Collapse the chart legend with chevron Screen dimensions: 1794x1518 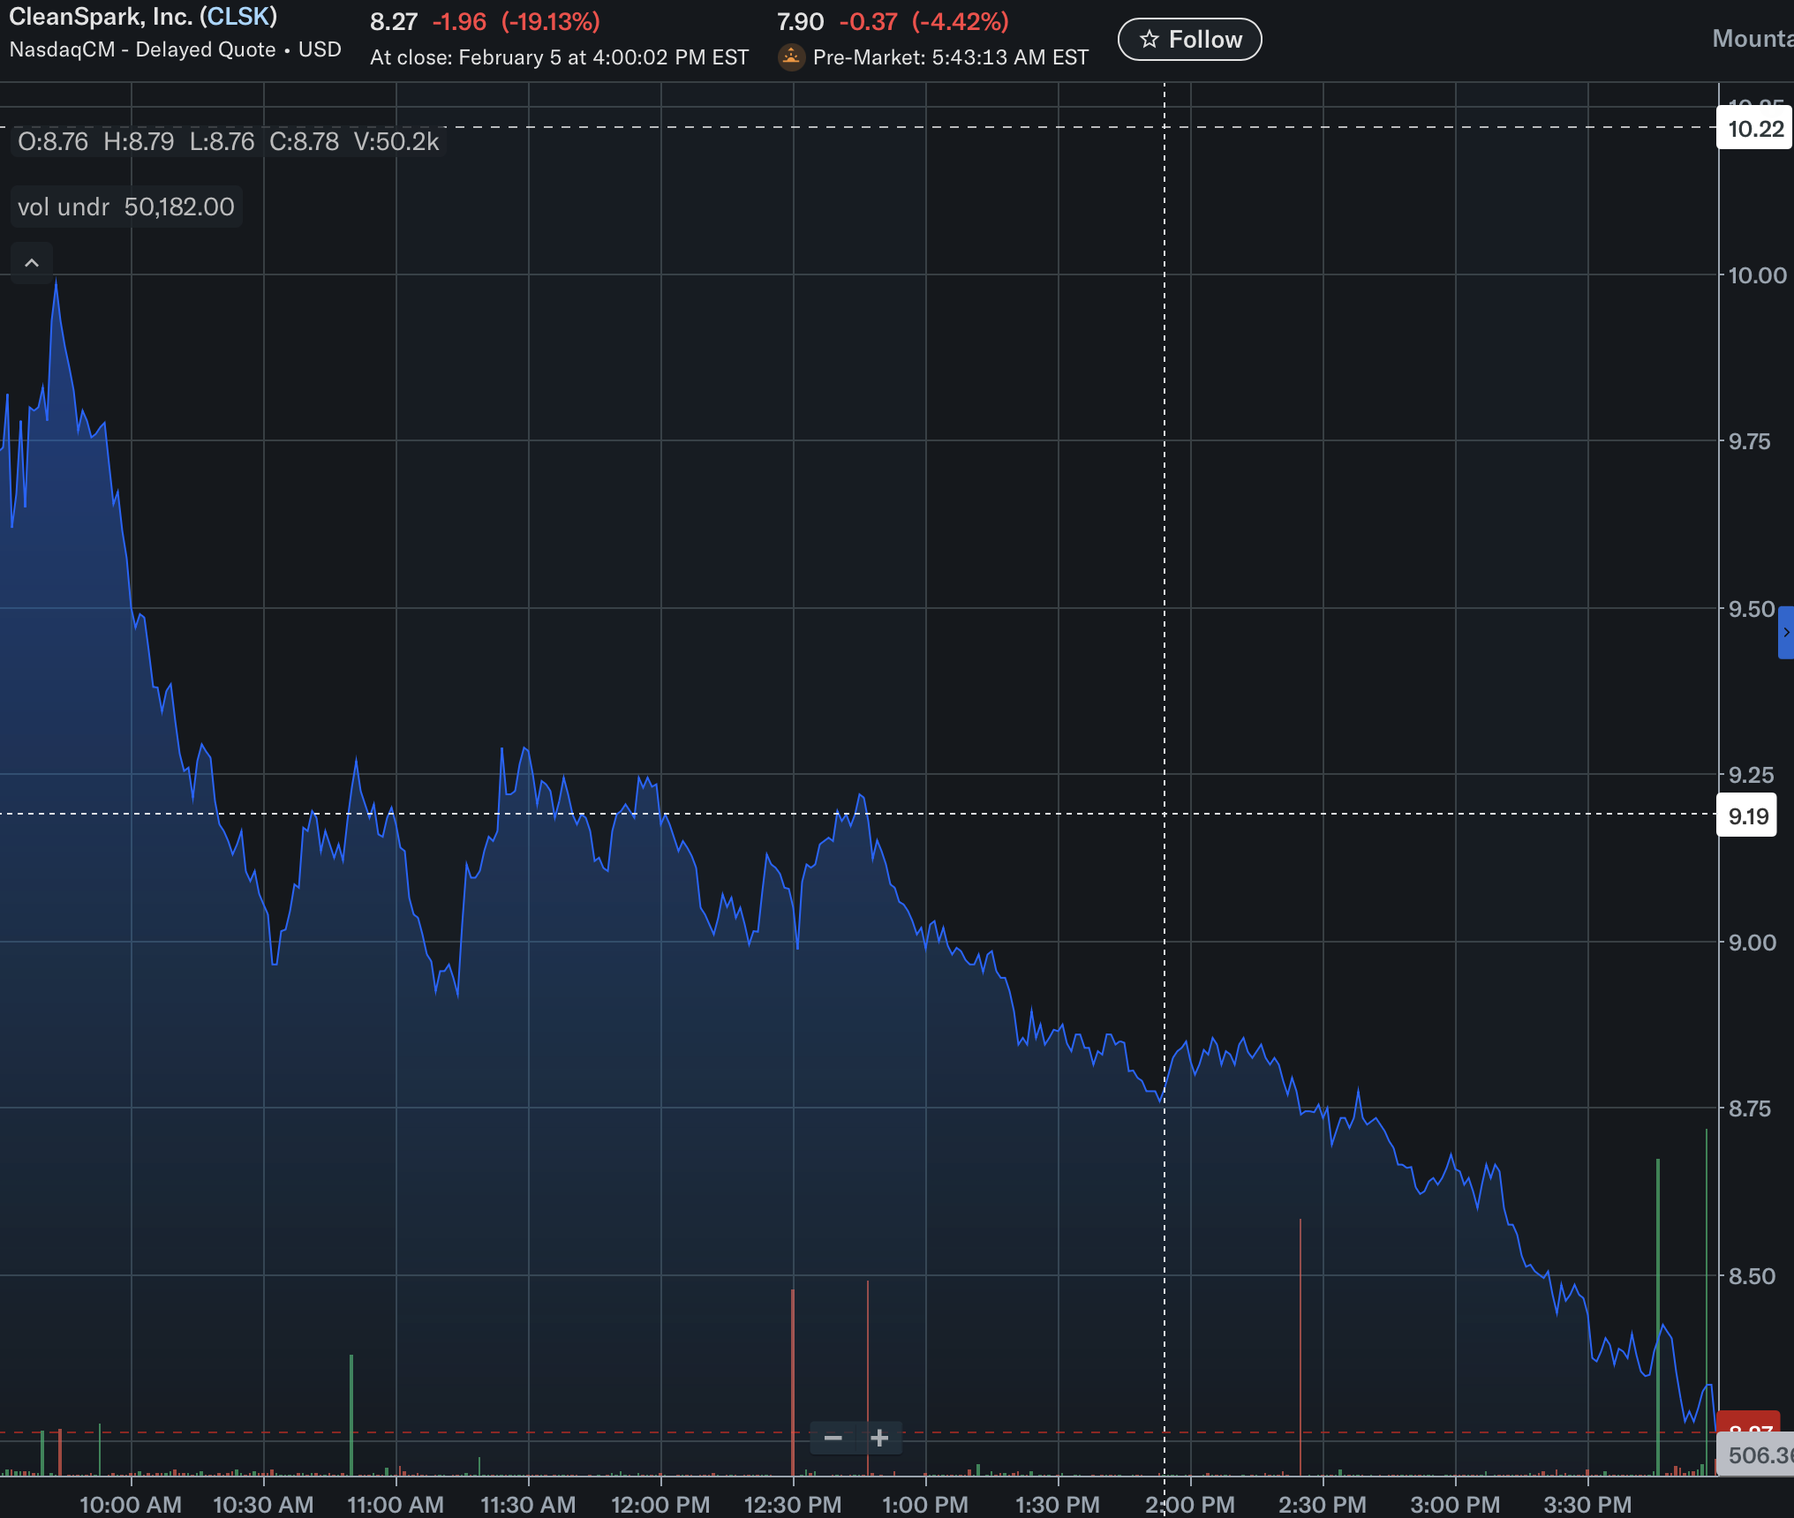[32, 263]
